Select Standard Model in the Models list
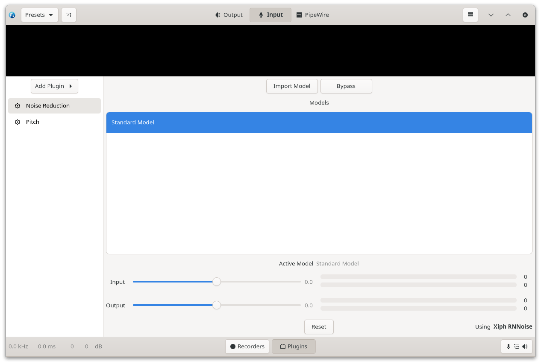 point(319,122)
